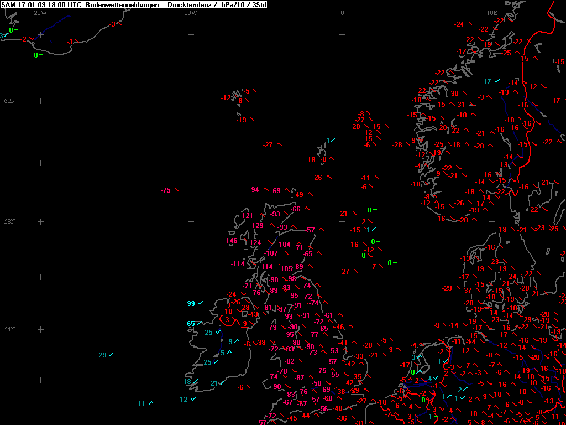Click the -30 value in Norway
This screenshot has width=566, height=425.
coord(453,93)
